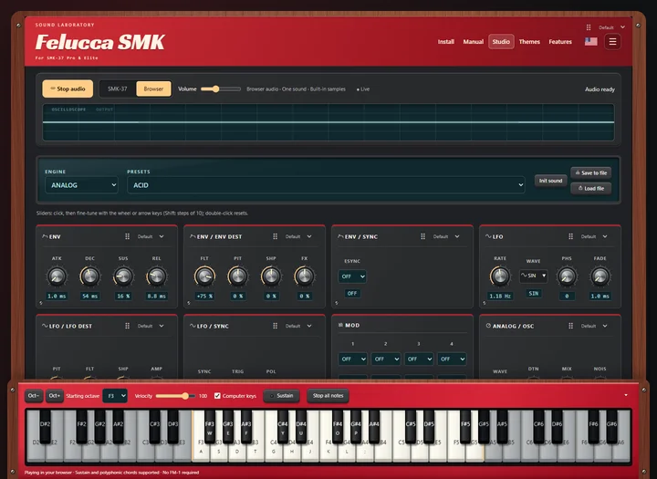Click the LFO / SYNC grid handle icon

tap(276, 326)
